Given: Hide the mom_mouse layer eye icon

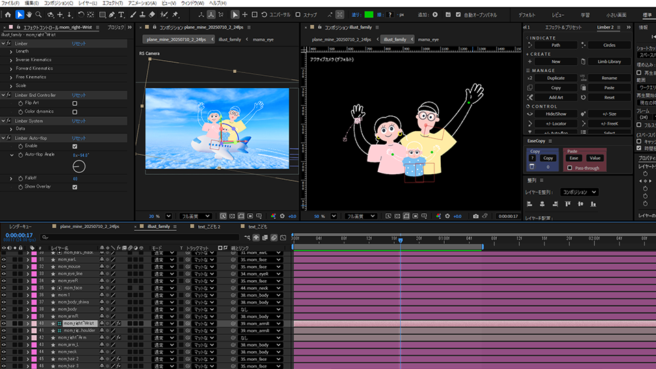Looking at the screenshot, I should 4,266.
